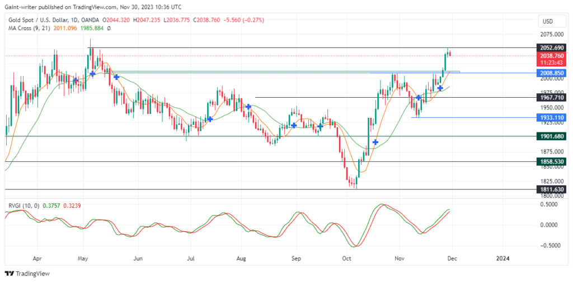Screen dimensions: 573x282
Task: Click the 1858.530 price line label
Action: coord(551,161)
